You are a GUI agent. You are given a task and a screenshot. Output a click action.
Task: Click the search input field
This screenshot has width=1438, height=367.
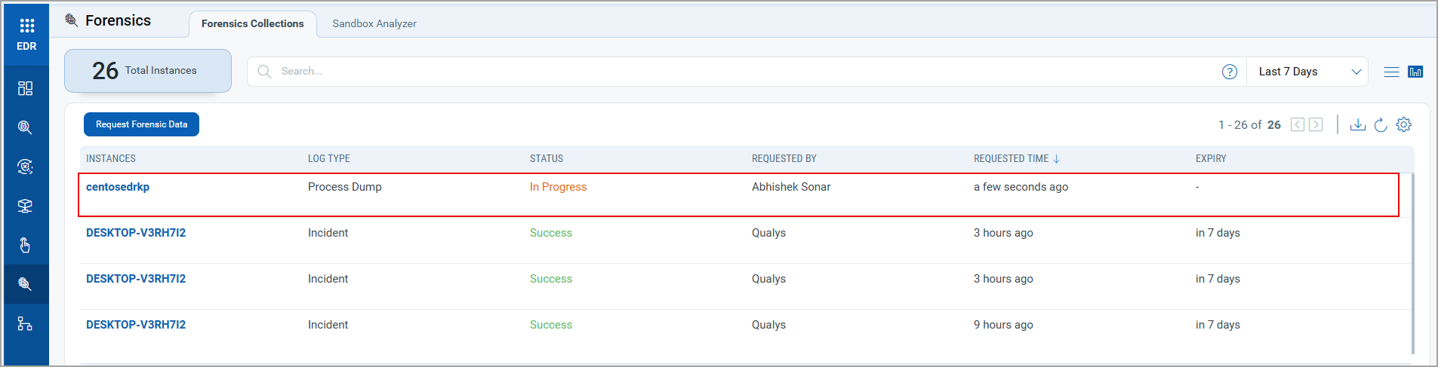pyautogui.click(x=740, y=72)
